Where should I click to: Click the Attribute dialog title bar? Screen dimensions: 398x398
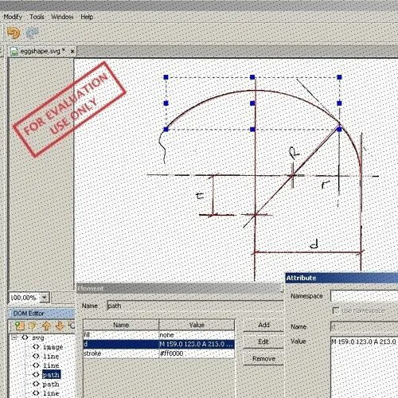[x=341, y=278]
